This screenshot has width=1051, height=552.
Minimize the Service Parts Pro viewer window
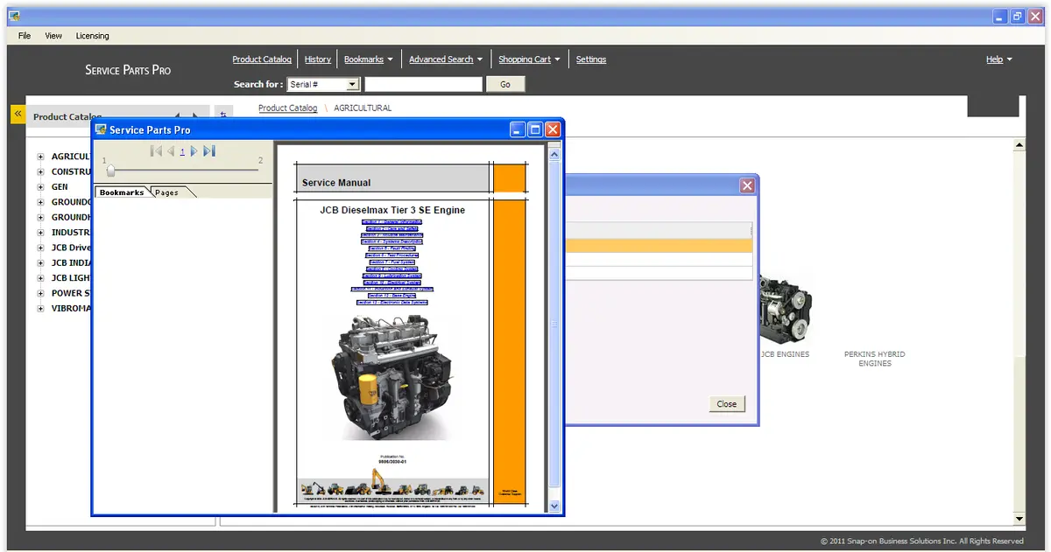coord(518,129)
